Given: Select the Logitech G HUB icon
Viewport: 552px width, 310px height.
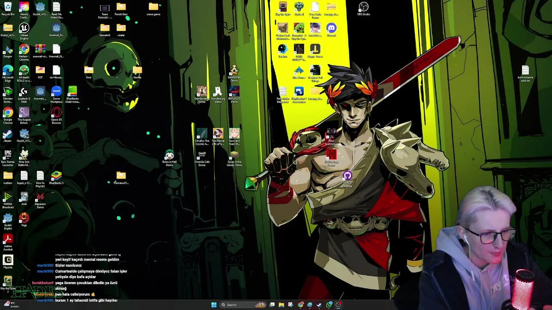Looking at the screenshot, I should click(24, 94).
